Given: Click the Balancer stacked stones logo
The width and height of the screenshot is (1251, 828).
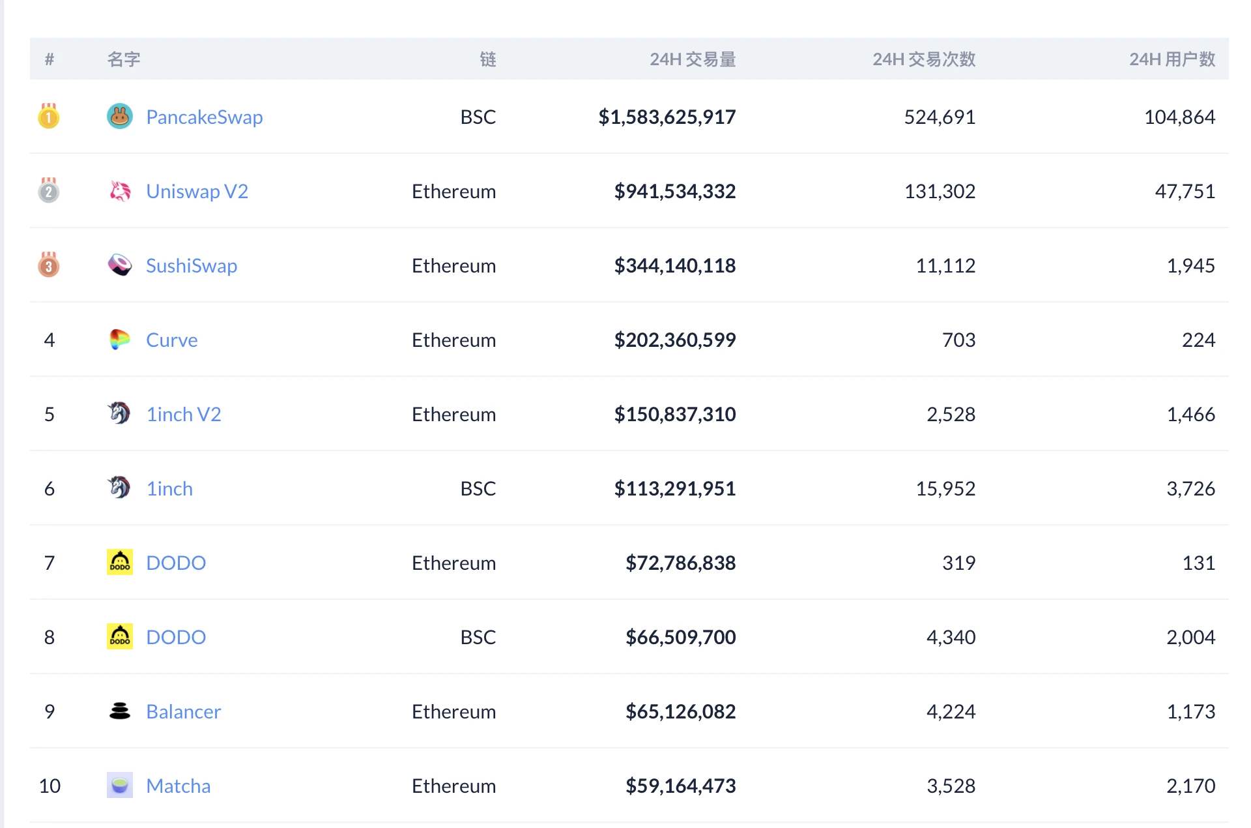Looking at the screenshot, I should [120, 711].
